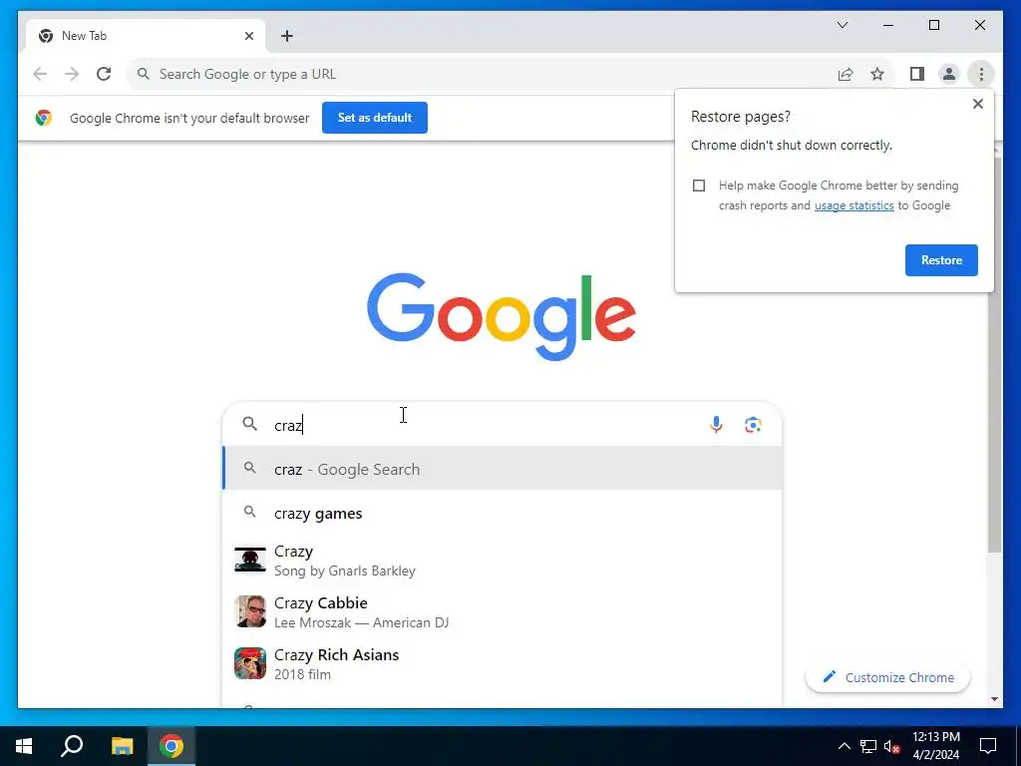1021x766 pixels.
Task: Click the Gnarls Barkley song thumbnail
Action: pos(250,560)
